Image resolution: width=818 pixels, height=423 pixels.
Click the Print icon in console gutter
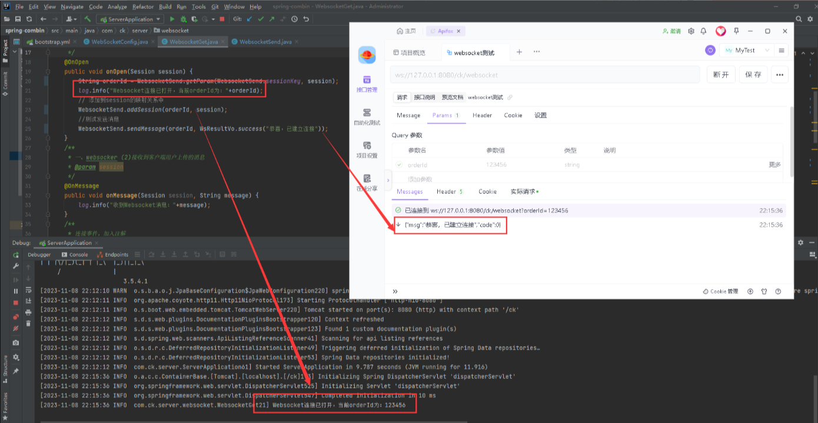[x=28, y=312]
